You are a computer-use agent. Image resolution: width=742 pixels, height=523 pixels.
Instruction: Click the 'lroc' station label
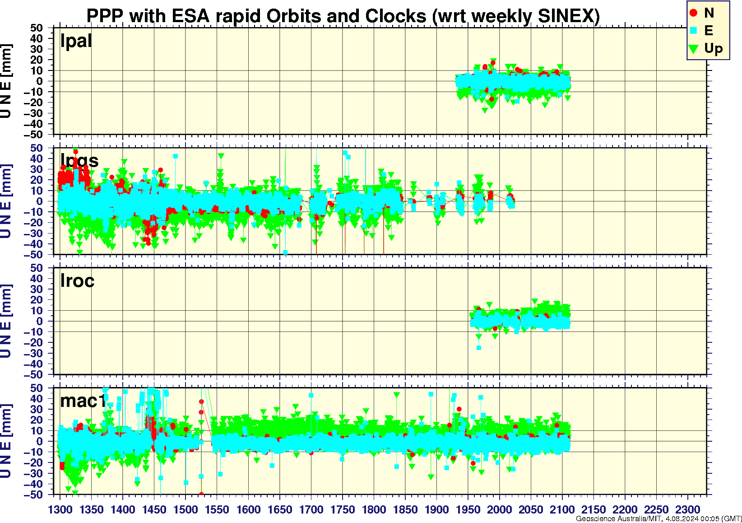[x=77, y=281]
